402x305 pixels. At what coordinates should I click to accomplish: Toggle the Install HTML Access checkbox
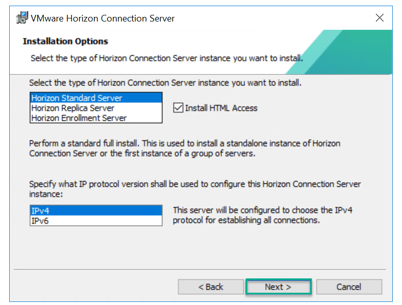click(x=178, y=108)
